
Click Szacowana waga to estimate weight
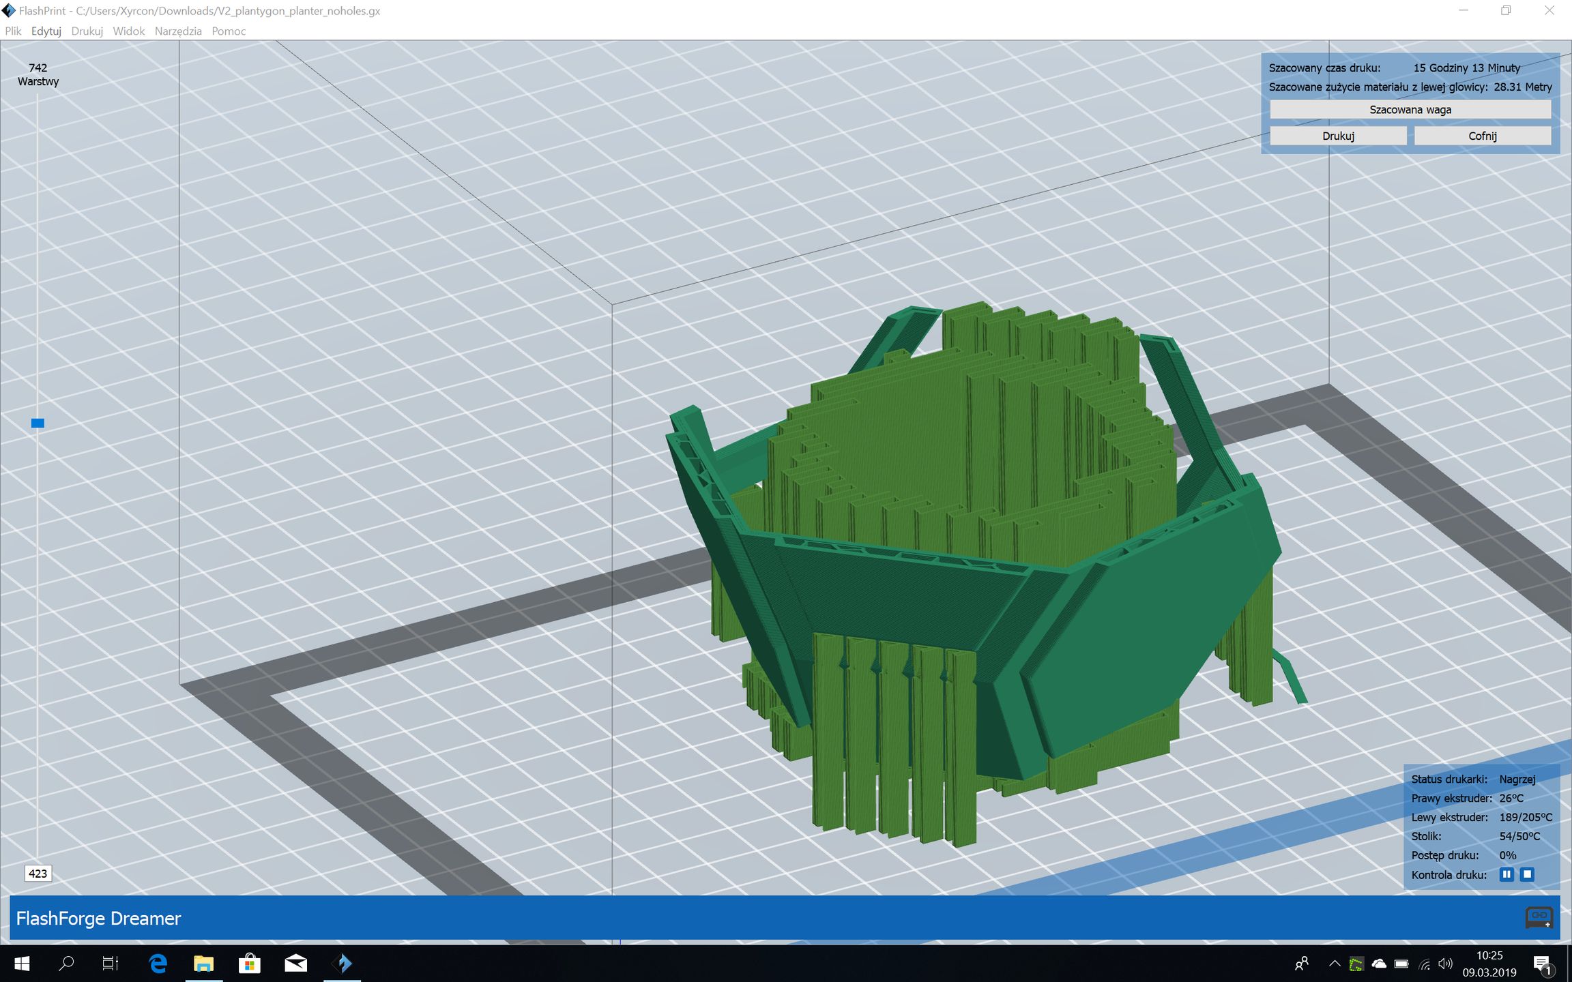[x=1410, y=109]
